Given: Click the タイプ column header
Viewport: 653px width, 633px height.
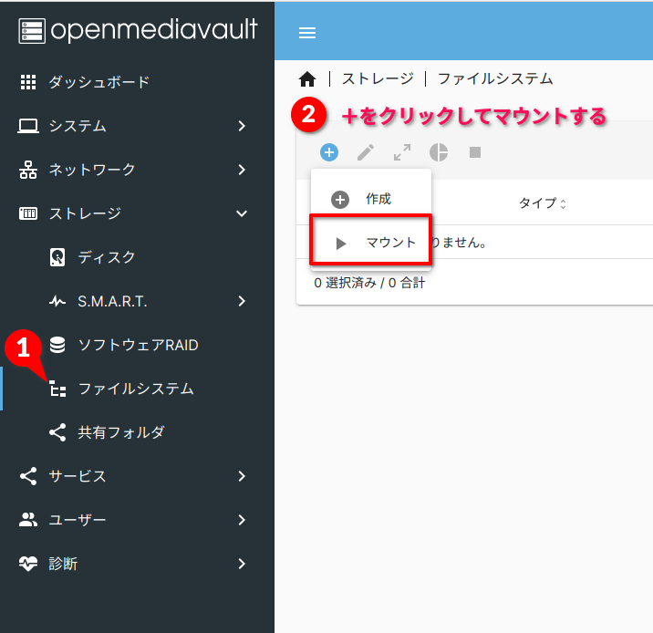Looking at the screenshot, I should pos(538,203).
